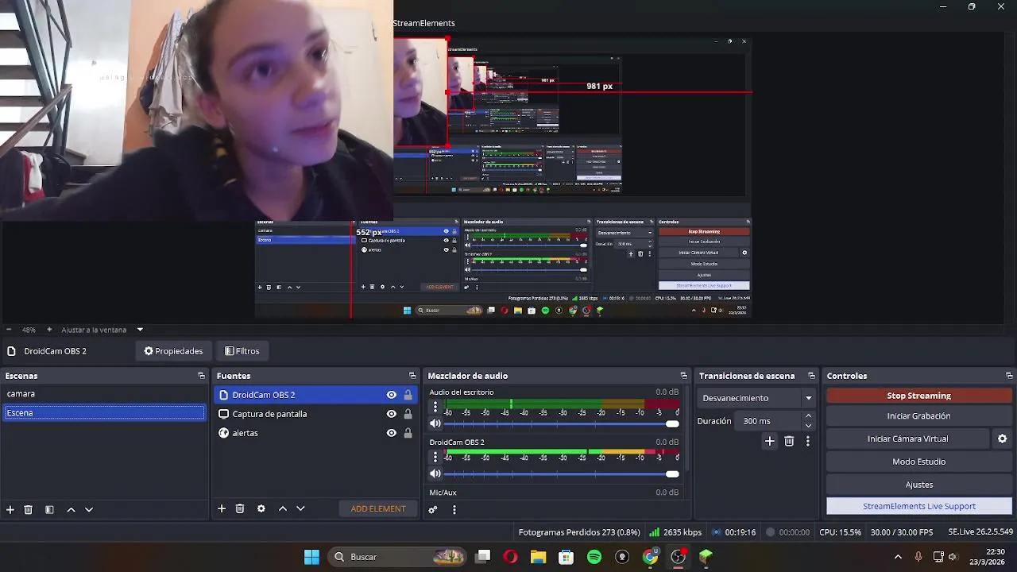Image resolution: width=1017 pixels, height=572 pixels.
Task: Open transition properties dots menu
Action: click(808, 441)
